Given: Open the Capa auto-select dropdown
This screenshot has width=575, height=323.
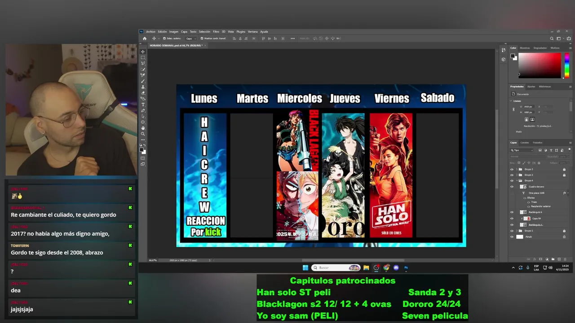Looking at the screenshot, I should tap(191, 39).
